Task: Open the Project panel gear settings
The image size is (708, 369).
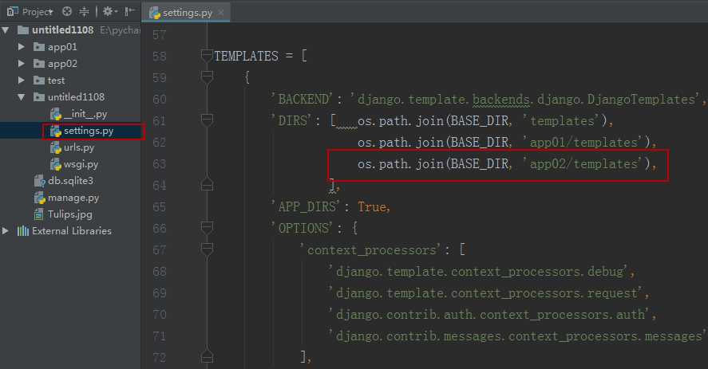Action: point(109,12)
